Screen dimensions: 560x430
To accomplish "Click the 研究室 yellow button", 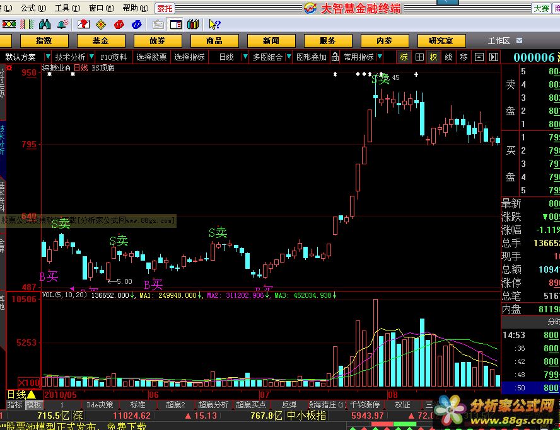I will click(442, 41).
